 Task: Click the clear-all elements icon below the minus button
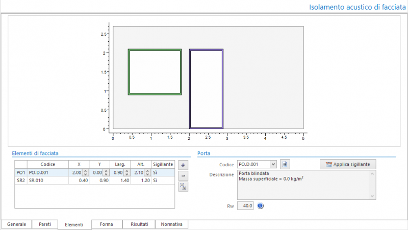tap(183, 187)
